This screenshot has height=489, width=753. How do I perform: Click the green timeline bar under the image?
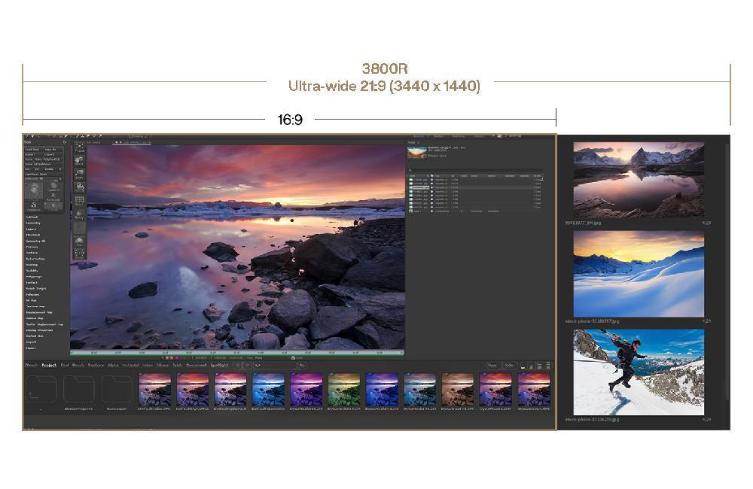tap(237, 351)
